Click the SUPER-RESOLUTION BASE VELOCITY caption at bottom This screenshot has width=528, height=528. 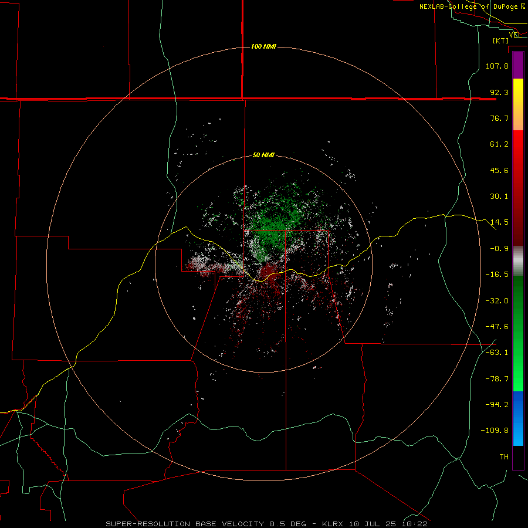pos(267,524)
